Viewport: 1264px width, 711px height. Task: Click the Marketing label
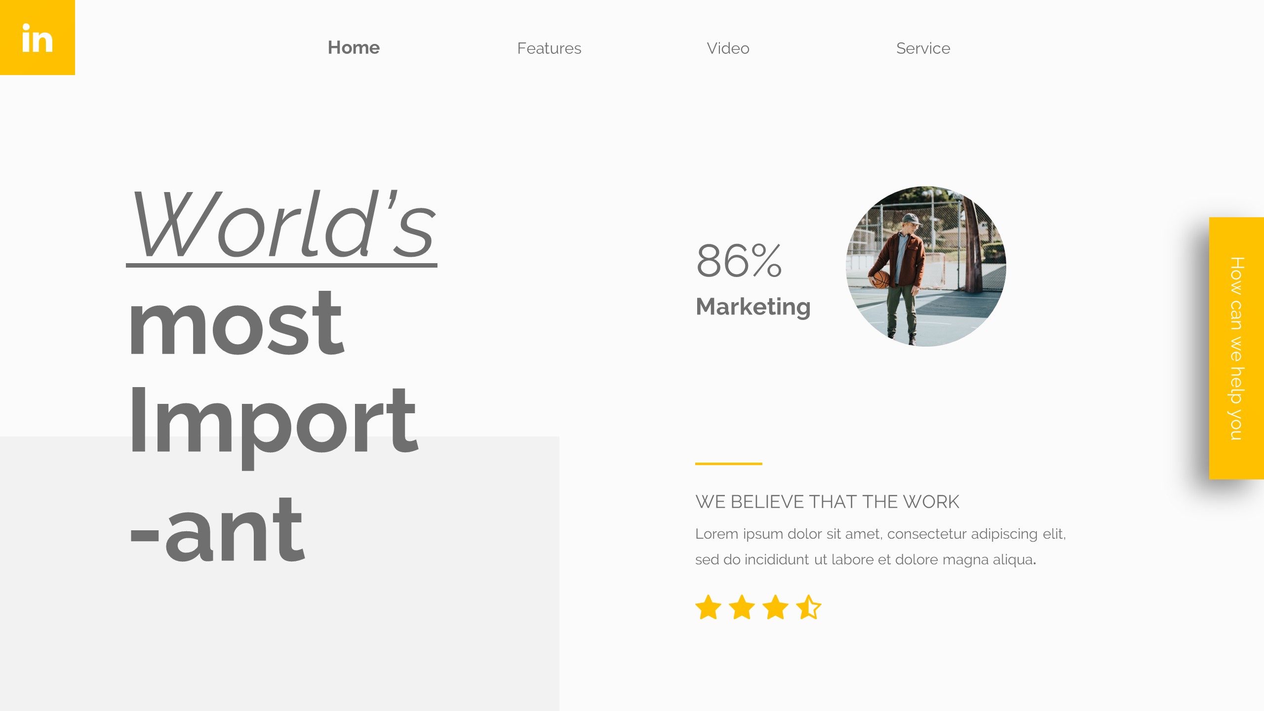[753, 307]
